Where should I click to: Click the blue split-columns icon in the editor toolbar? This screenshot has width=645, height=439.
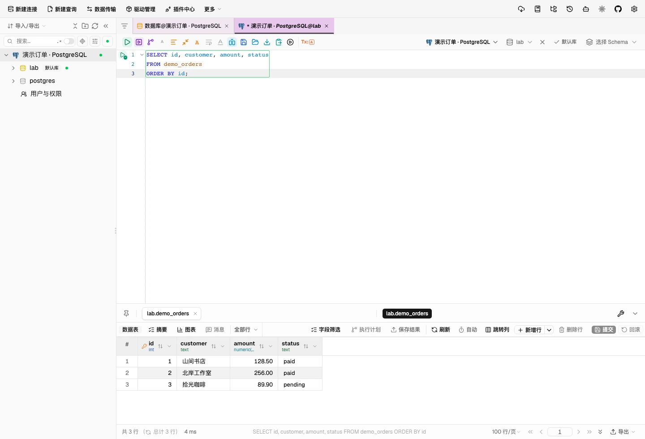[232, 42]
